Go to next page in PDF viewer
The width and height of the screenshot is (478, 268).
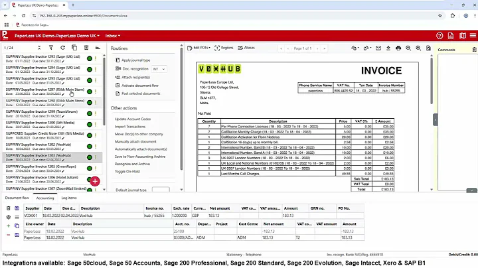[317, 48]
